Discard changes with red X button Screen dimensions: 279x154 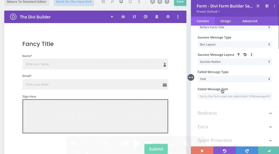coord(202,151)
